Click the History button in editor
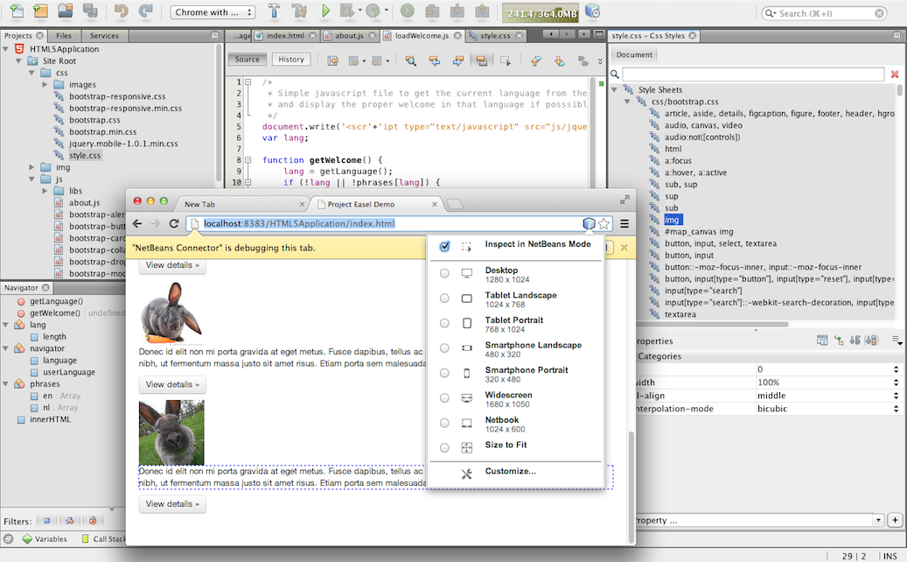907x562 pixels. 291,60
